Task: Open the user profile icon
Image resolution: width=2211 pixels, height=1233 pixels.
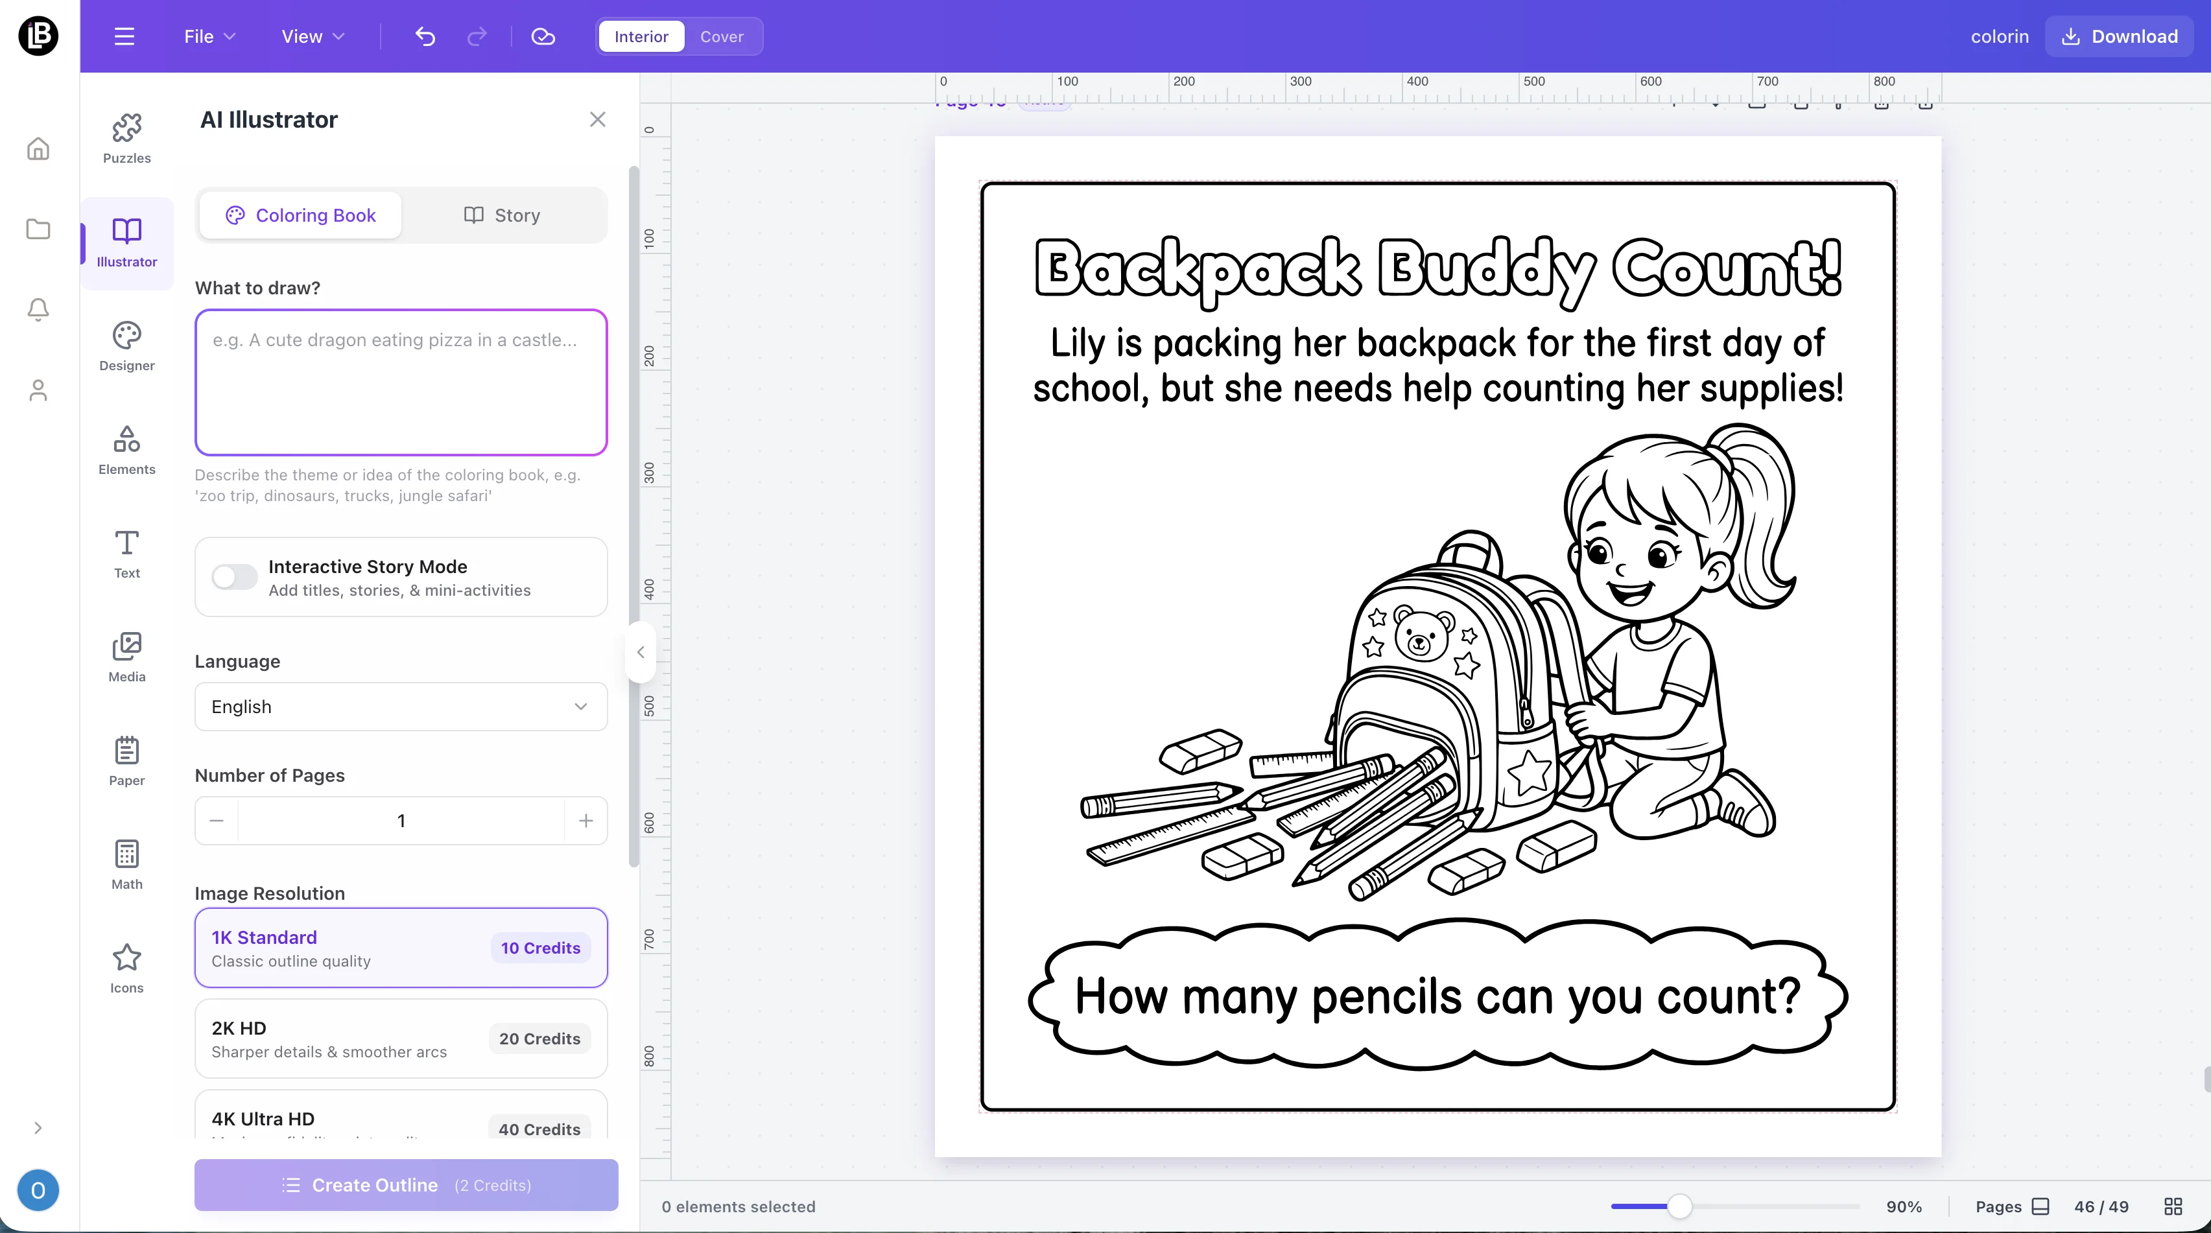Action: (38, 390)
